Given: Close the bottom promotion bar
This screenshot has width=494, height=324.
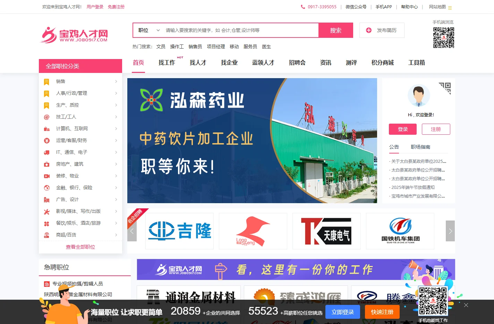Looking at the screenshot, I should (466, 305).
